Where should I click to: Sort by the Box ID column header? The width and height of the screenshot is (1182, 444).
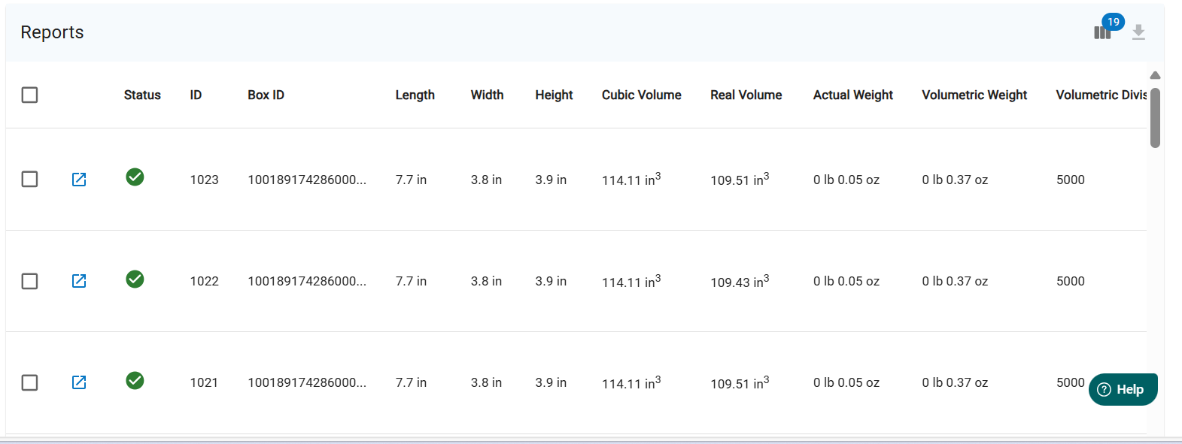[x=266, y=95]
